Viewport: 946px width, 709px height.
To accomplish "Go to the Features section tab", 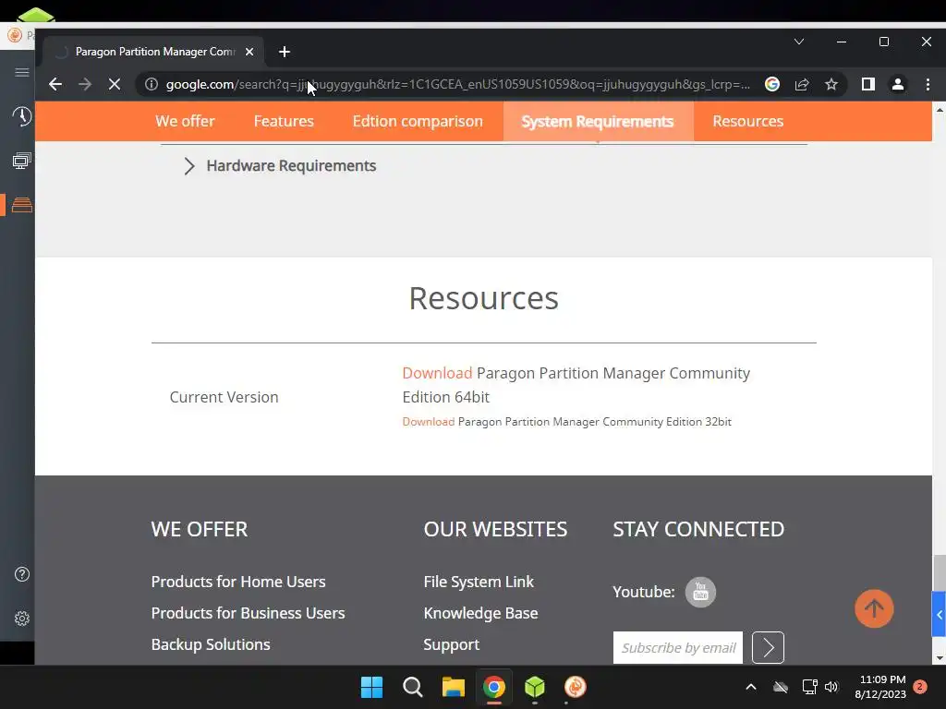I will point(284,121).
